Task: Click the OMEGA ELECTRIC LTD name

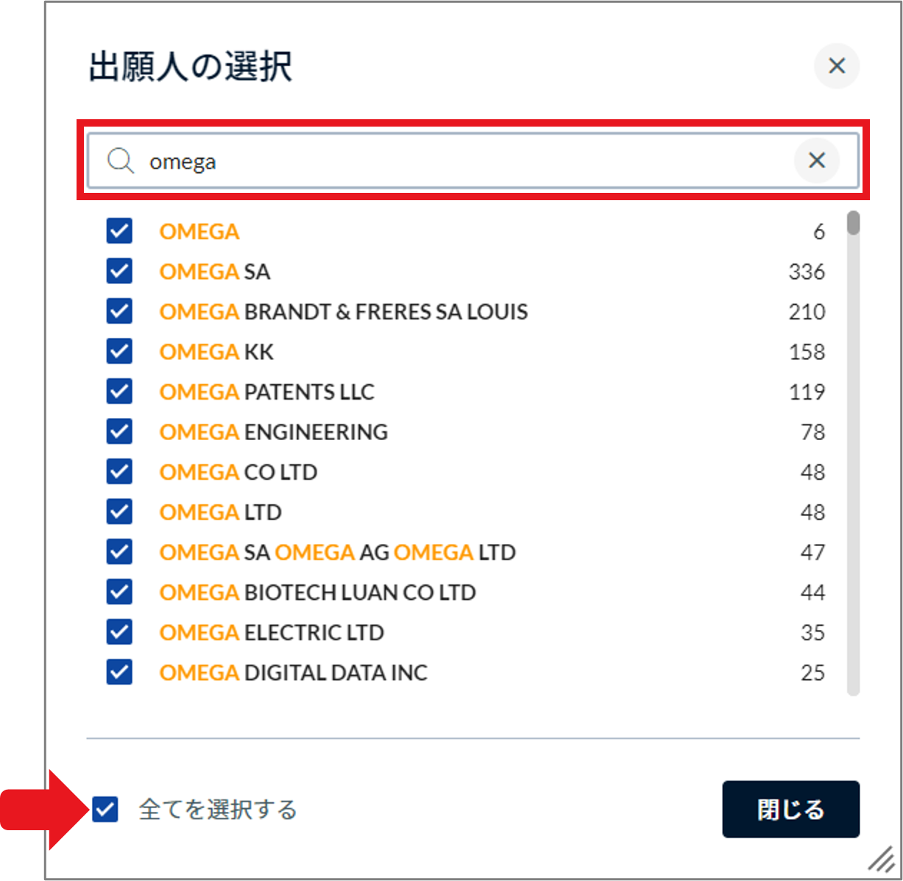Action: [272, 633]
